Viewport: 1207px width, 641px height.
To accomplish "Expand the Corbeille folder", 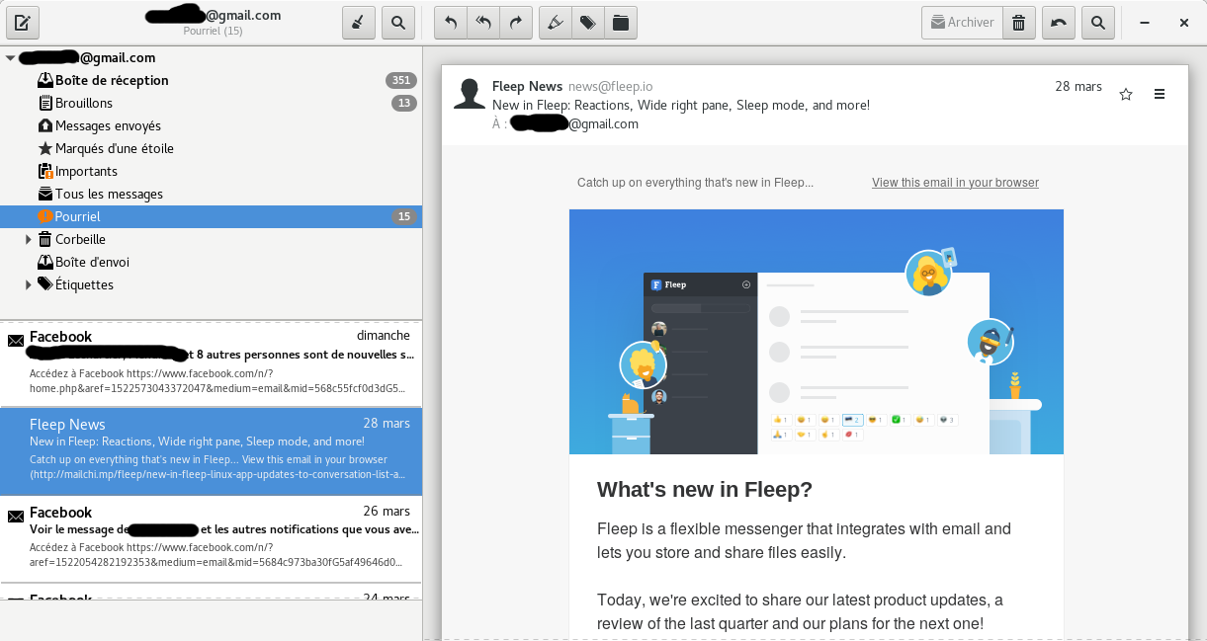I will 29,239.
